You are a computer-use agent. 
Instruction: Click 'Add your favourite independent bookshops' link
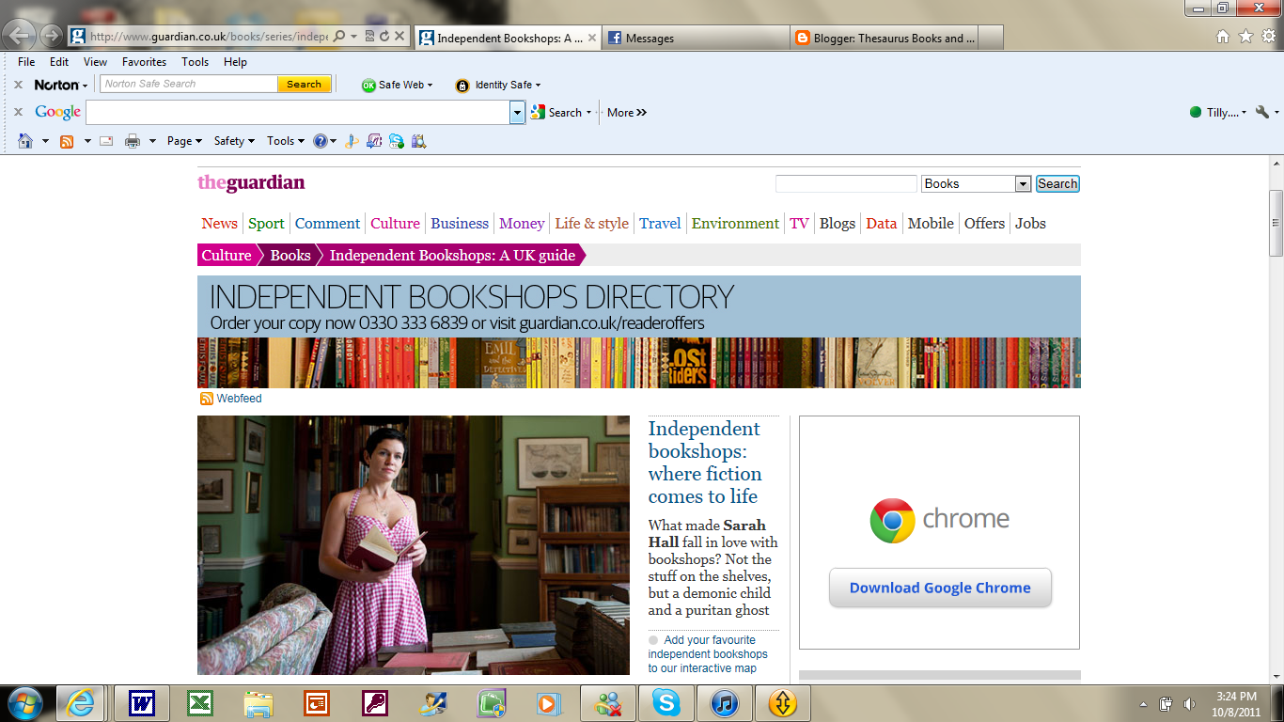[x=708, y=654]
